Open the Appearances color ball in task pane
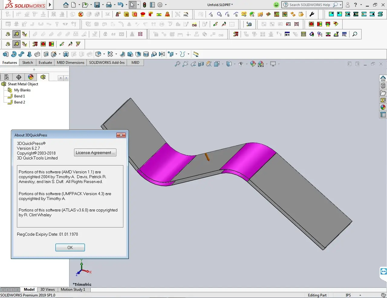The height and width of the screenshot is (298, 387). (383, 107)
